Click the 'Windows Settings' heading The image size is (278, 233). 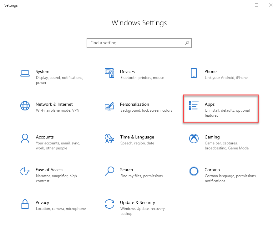pyautogui.click(x=139, y=23)
